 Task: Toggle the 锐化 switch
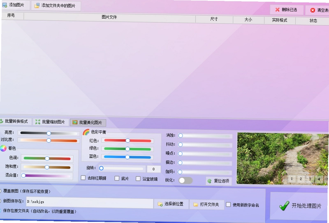click(x=185, y=180)
